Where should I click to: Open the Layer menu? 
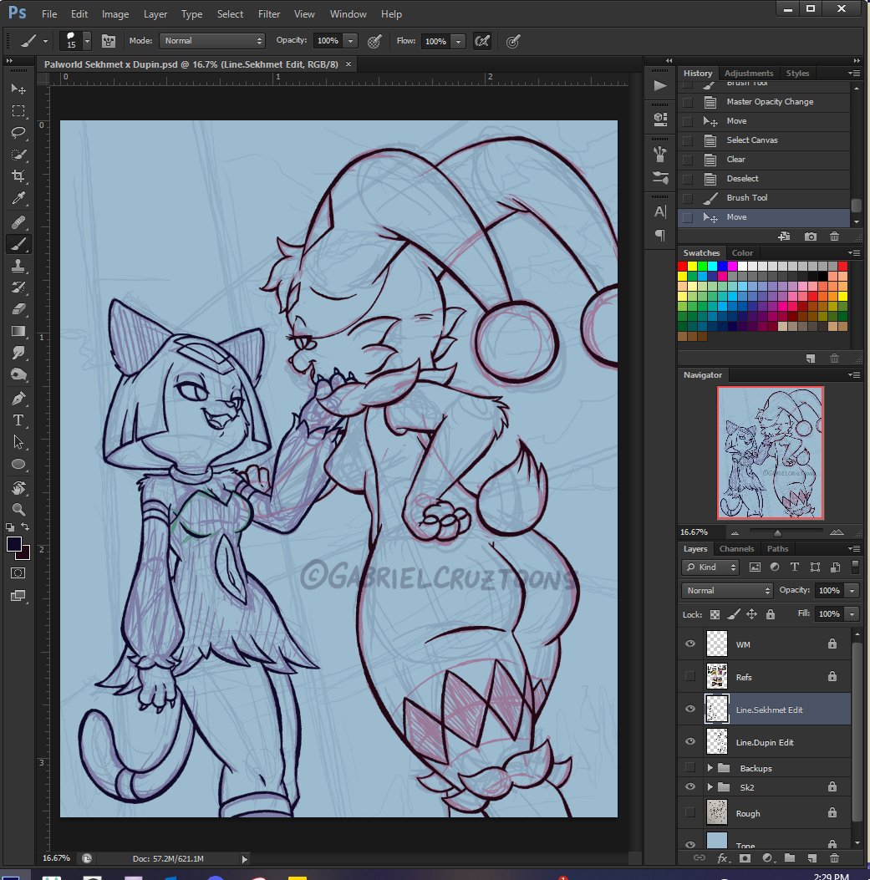click(x=155, y=14)
